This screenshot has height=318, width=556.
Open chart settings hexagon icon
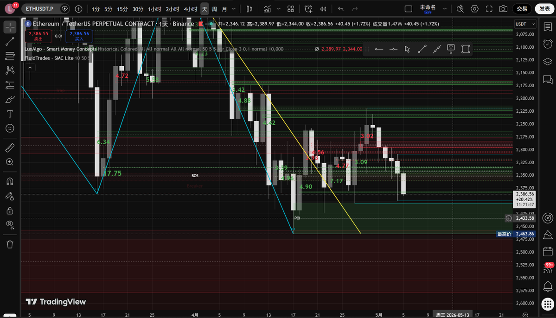[x=474, y=9]
